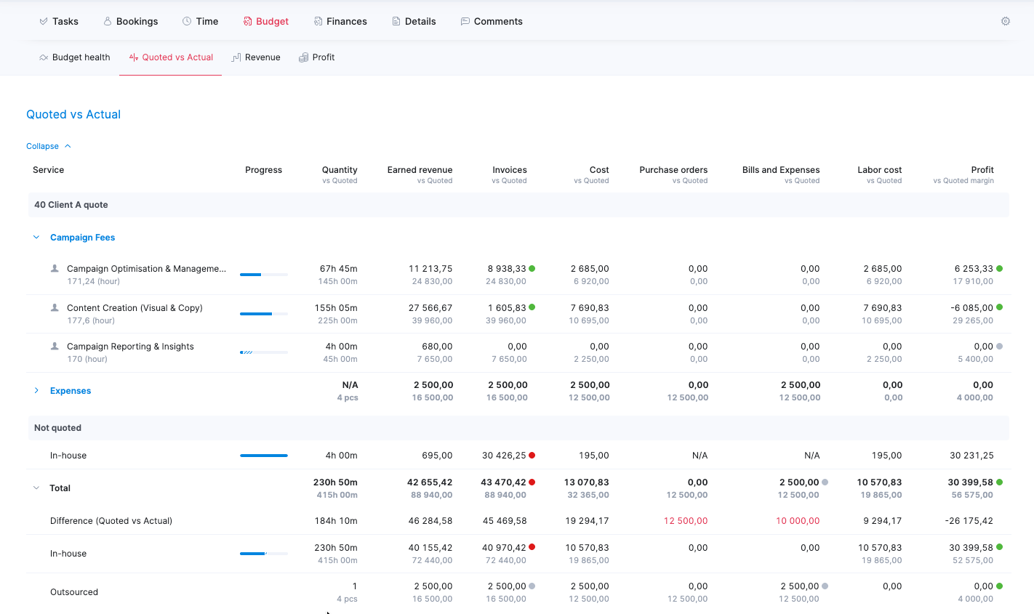Click progress bar for Campaign Optimisation & Management
Viewport: 1034px width, 614px height.
click(264, 275)
